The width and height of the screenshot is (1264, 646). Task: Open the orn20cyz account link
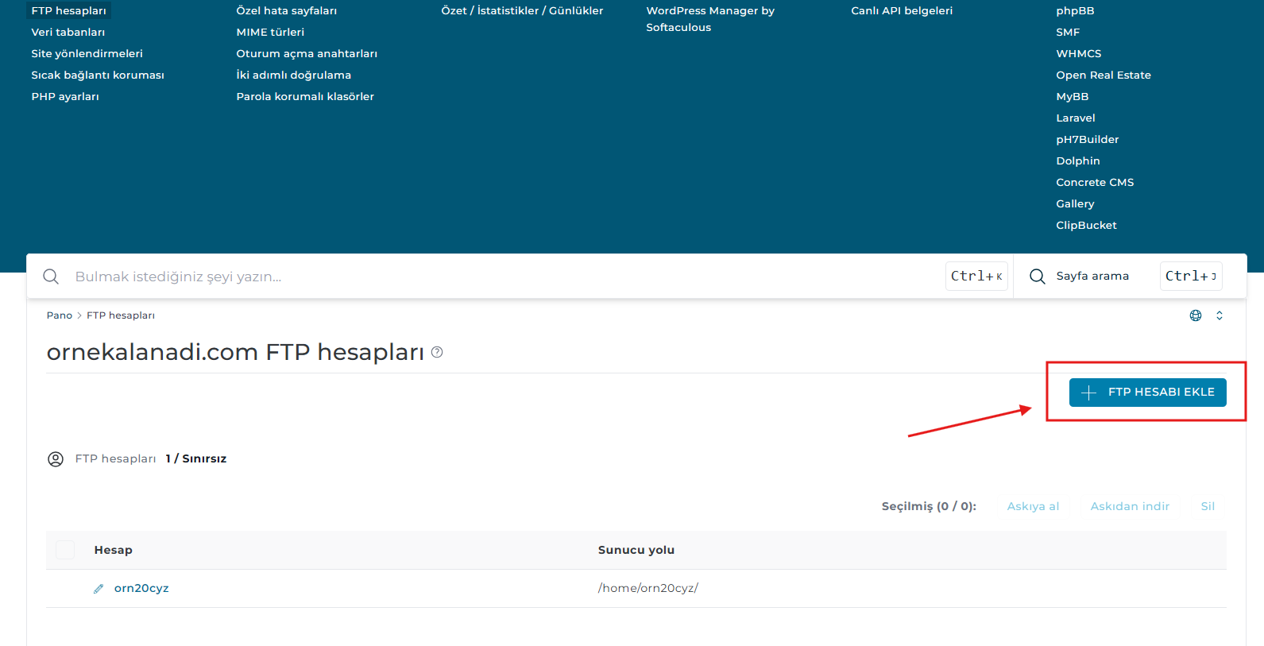141,589
